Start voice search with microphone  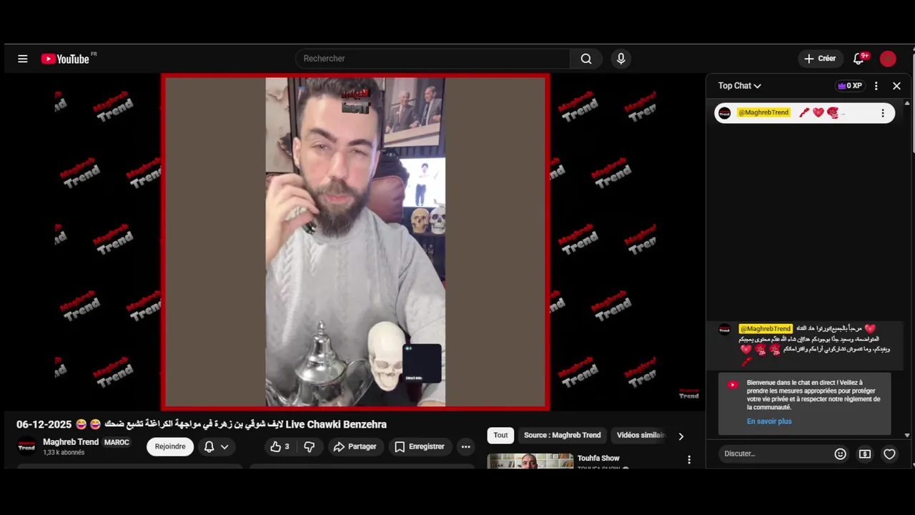tap(620, 59)
